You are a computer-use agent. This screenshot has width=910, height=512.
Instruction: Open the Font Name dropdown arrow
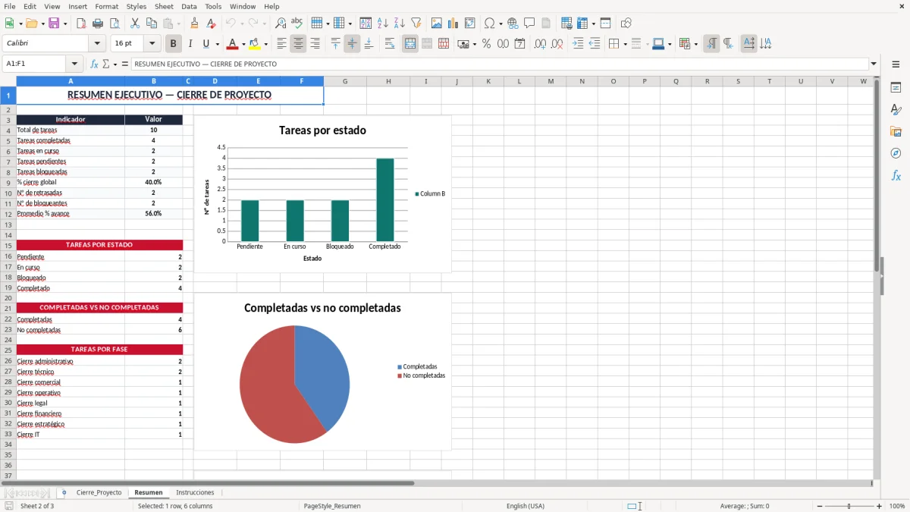pyautogui.click(x=97, y=44)
